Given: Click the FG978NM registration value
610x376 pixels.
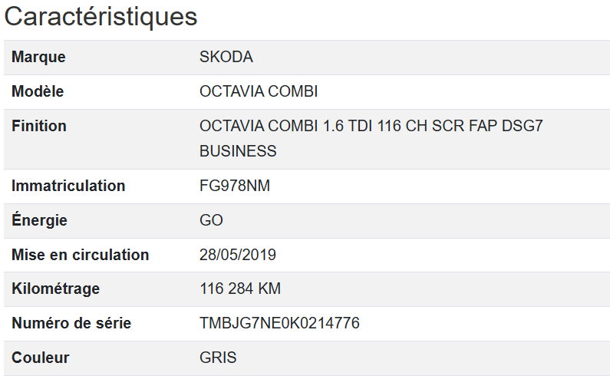Looking at the screenshot, I should click(235, 186).
